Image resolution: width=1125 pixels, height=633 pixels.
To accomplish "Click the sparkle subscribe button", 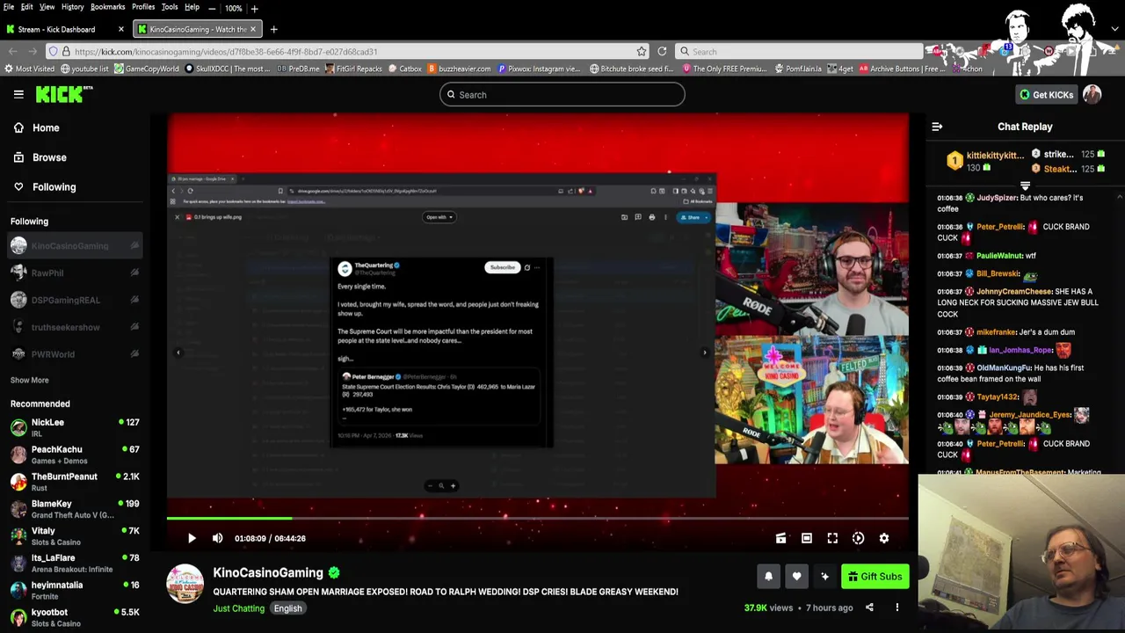I will coord(824,577).
